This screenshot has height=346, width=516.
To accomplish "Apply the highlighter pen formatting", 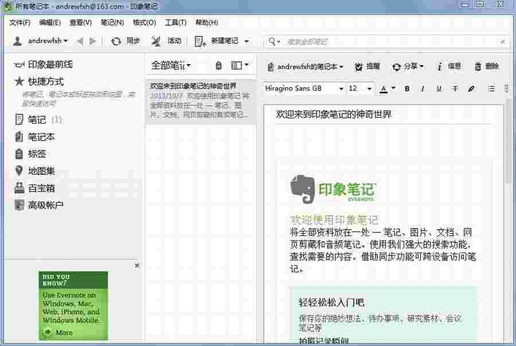I will (471, 89).
